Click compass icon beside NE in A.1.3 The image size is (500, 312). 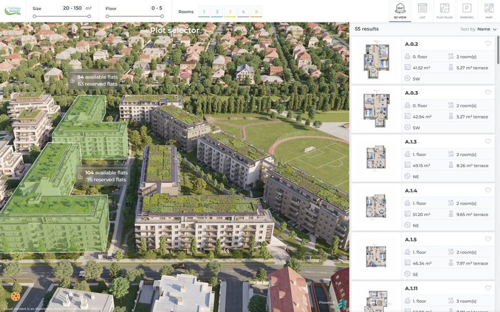407,176
